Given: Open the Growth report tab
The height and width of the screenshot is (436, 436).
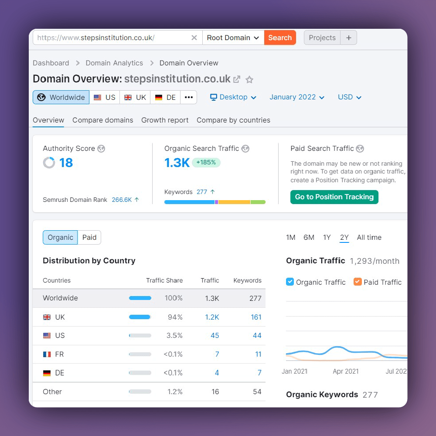Looking at the screenshot, I should [165, 120].
